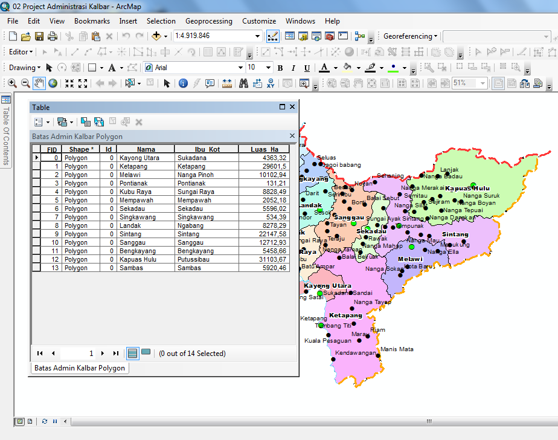Save the map document
This screenshot has width=558, height=440.
(39, 36)
